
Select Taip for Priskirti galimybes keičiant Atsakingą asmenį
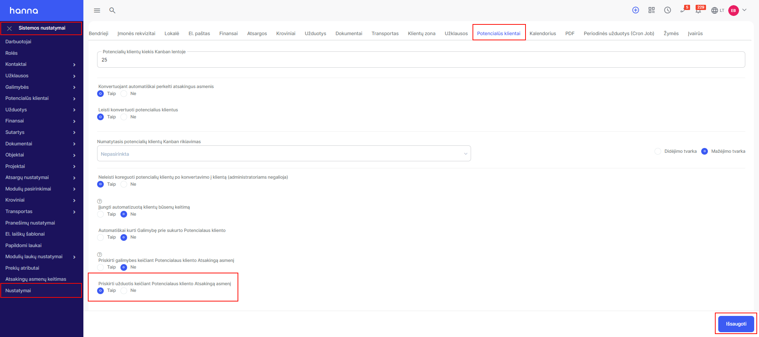click(100, 267)
